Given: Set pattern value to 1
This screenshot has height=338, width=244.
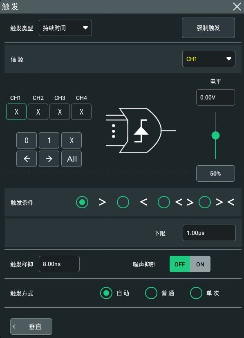Looking at the screenshot, I should coord(49,140).
